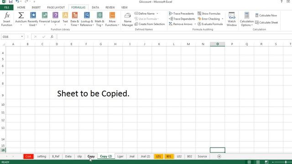
Task: Open the FILE tab
Action: (x=6, y=7)
